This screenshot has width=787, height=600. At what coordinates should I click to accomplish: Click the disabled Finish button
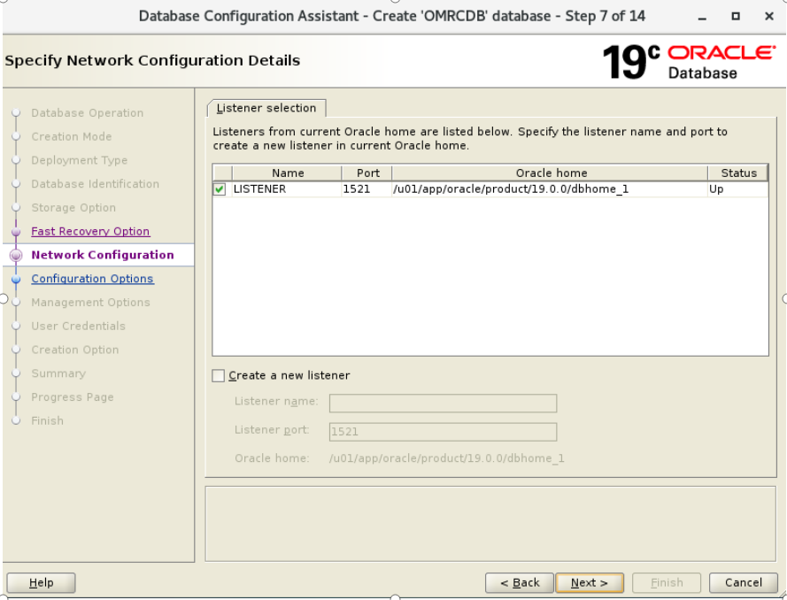click(x=667, y=582)
